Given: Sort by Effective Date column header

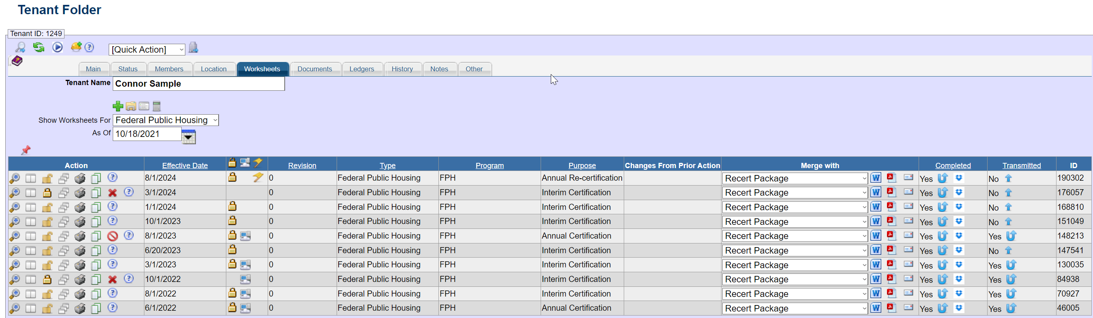Looking at the screenshot, I should click(185, 165).
